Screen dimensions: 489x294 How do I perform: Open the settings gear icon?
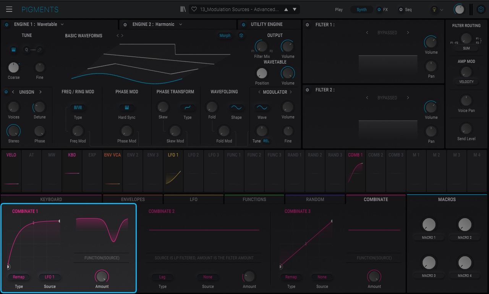tap(481, 10)
